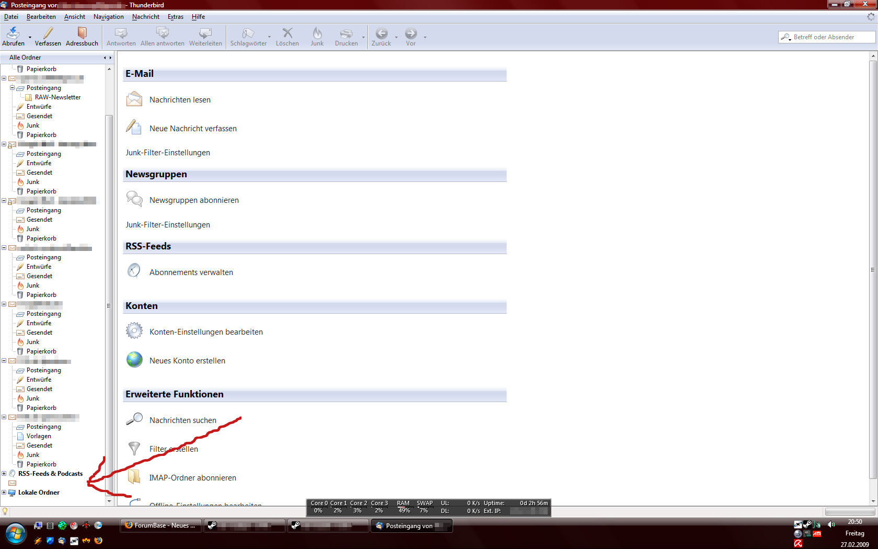
Task: Click IMAP-Ordner abonnieren link
Action: 193,478
